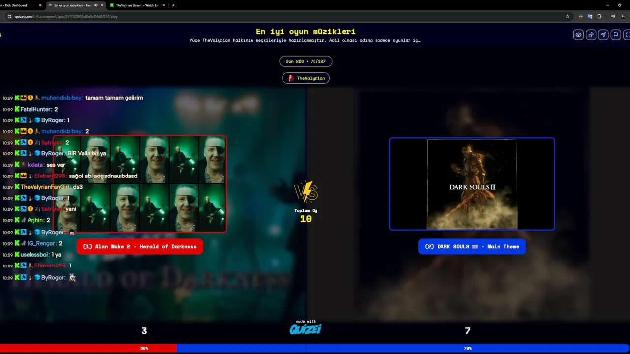Viewport: 630px width, 354px height.
Task: Click the fullscreen icon at the page's top right
Action: [627, 35]
